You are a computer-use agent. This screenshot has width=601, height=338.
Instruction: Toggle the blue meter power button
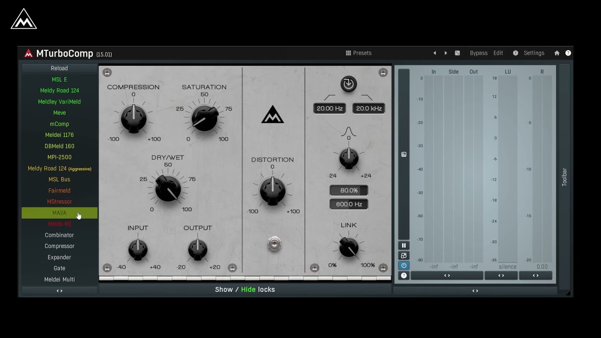point(403,265)
